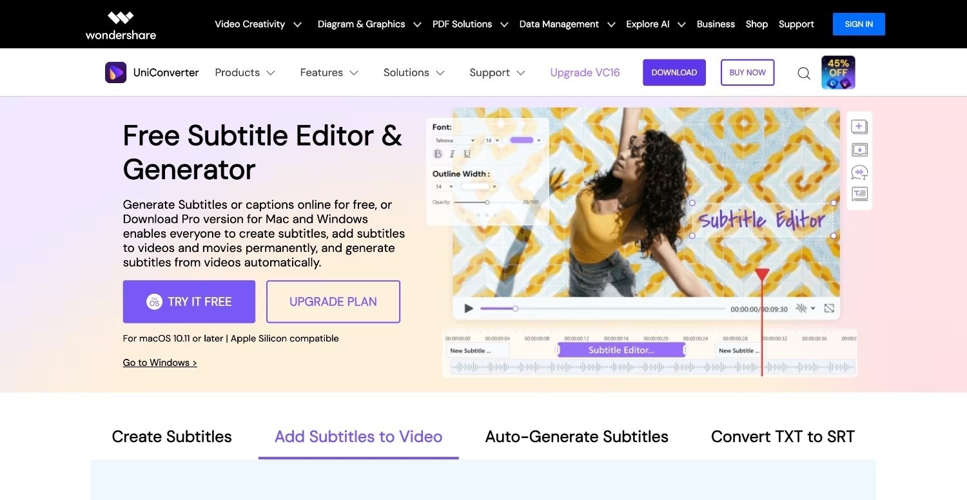Click the SIGN IN button
The height and width of the screenshot is (500, 967).
pyautogui.click(x=859, y=24)
